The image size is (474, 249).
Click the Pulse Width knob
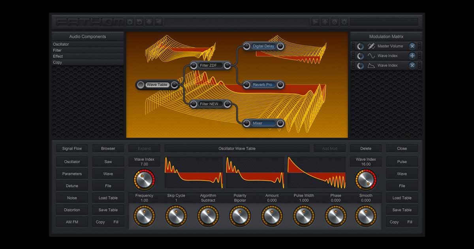pyautogui.click(x=304, y=216)
